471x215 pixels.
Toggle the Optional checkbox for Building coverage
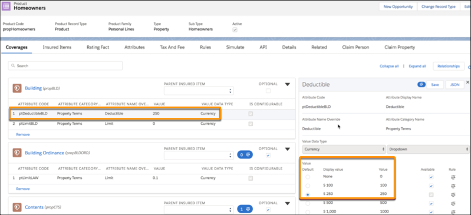268,91
